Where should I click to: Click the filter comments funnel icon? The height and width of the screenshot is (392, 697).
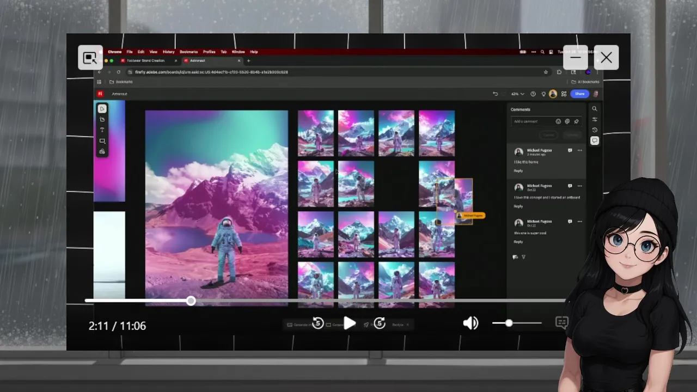523,257
